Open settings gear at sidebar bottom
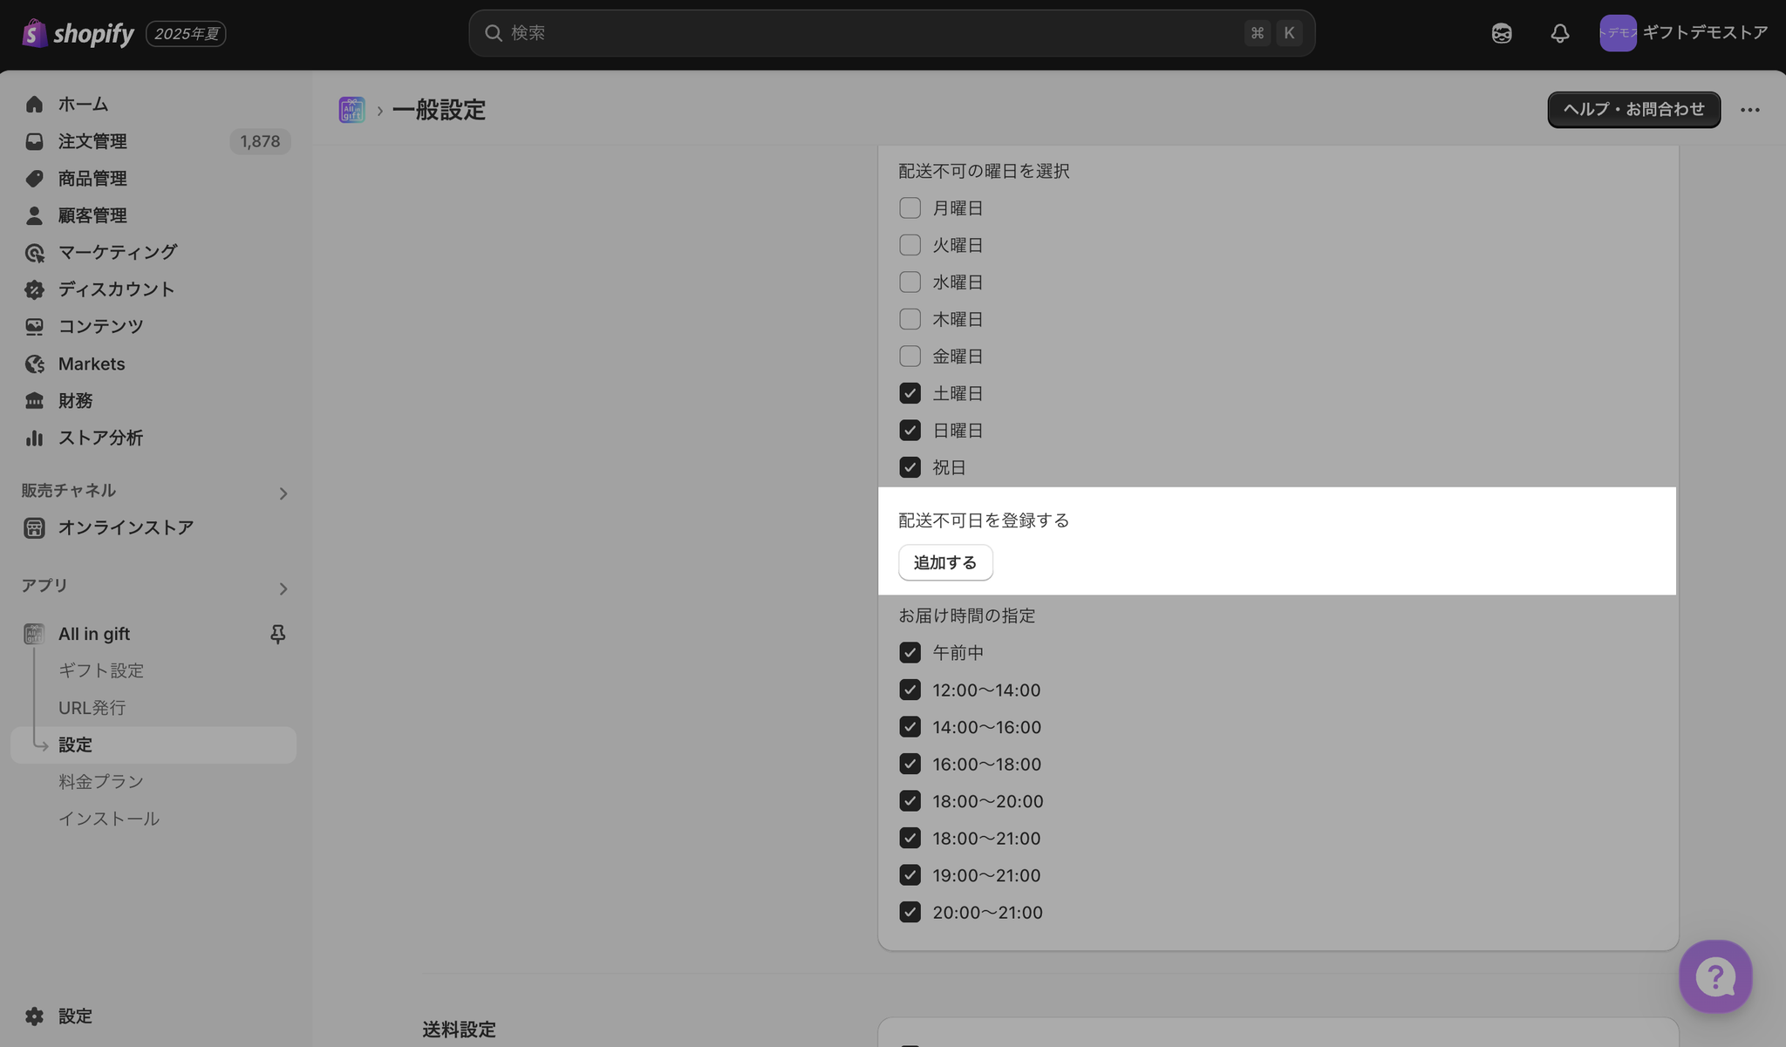Screen dimensions: 1786x1047 pyautogui.click(x=35, y=1016)
